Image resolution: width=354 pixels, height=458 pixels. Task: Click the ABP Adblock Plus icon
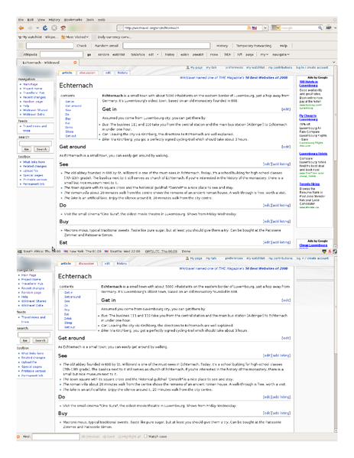pyautogui.click(x=329, y=28)
